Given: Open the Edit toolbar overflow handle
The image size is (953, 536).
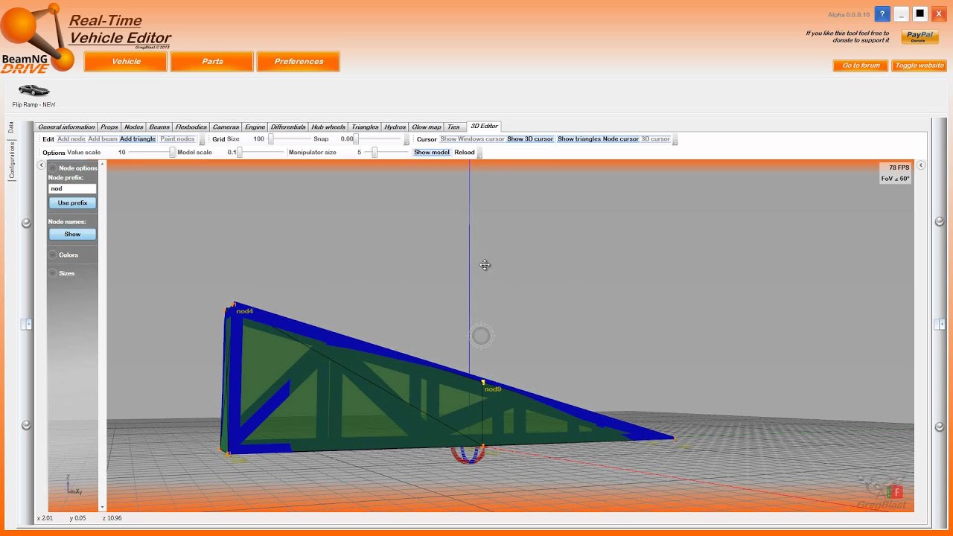Looking at the screenshot, I should point(202,140).
